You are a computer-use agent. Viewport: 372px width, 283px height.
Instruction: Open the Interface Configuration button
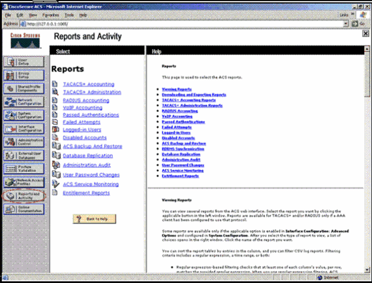(x=24, y=129)
